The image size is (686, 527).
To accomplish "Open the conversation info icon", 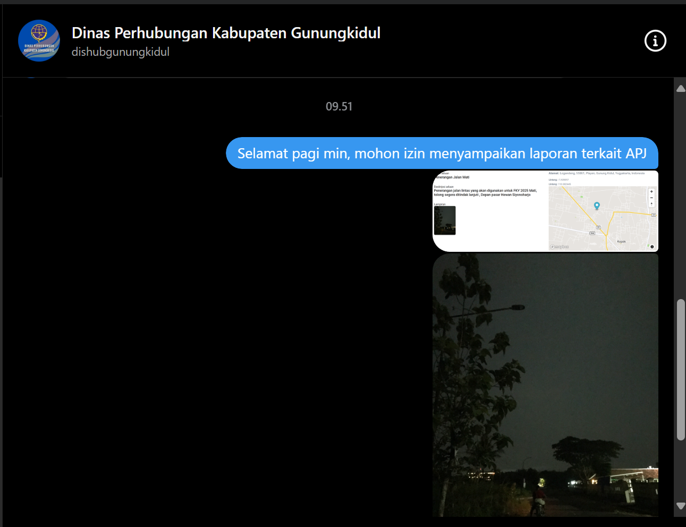I will click(655, 41).
